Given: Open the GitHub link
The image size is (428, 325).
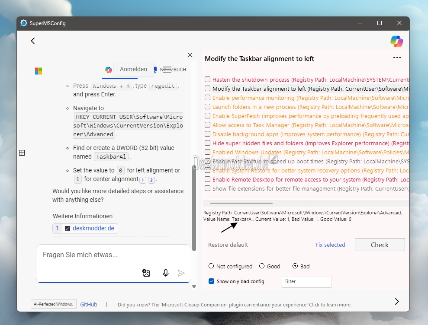Looking at the screenshot, I should click(x=89, y=305).
